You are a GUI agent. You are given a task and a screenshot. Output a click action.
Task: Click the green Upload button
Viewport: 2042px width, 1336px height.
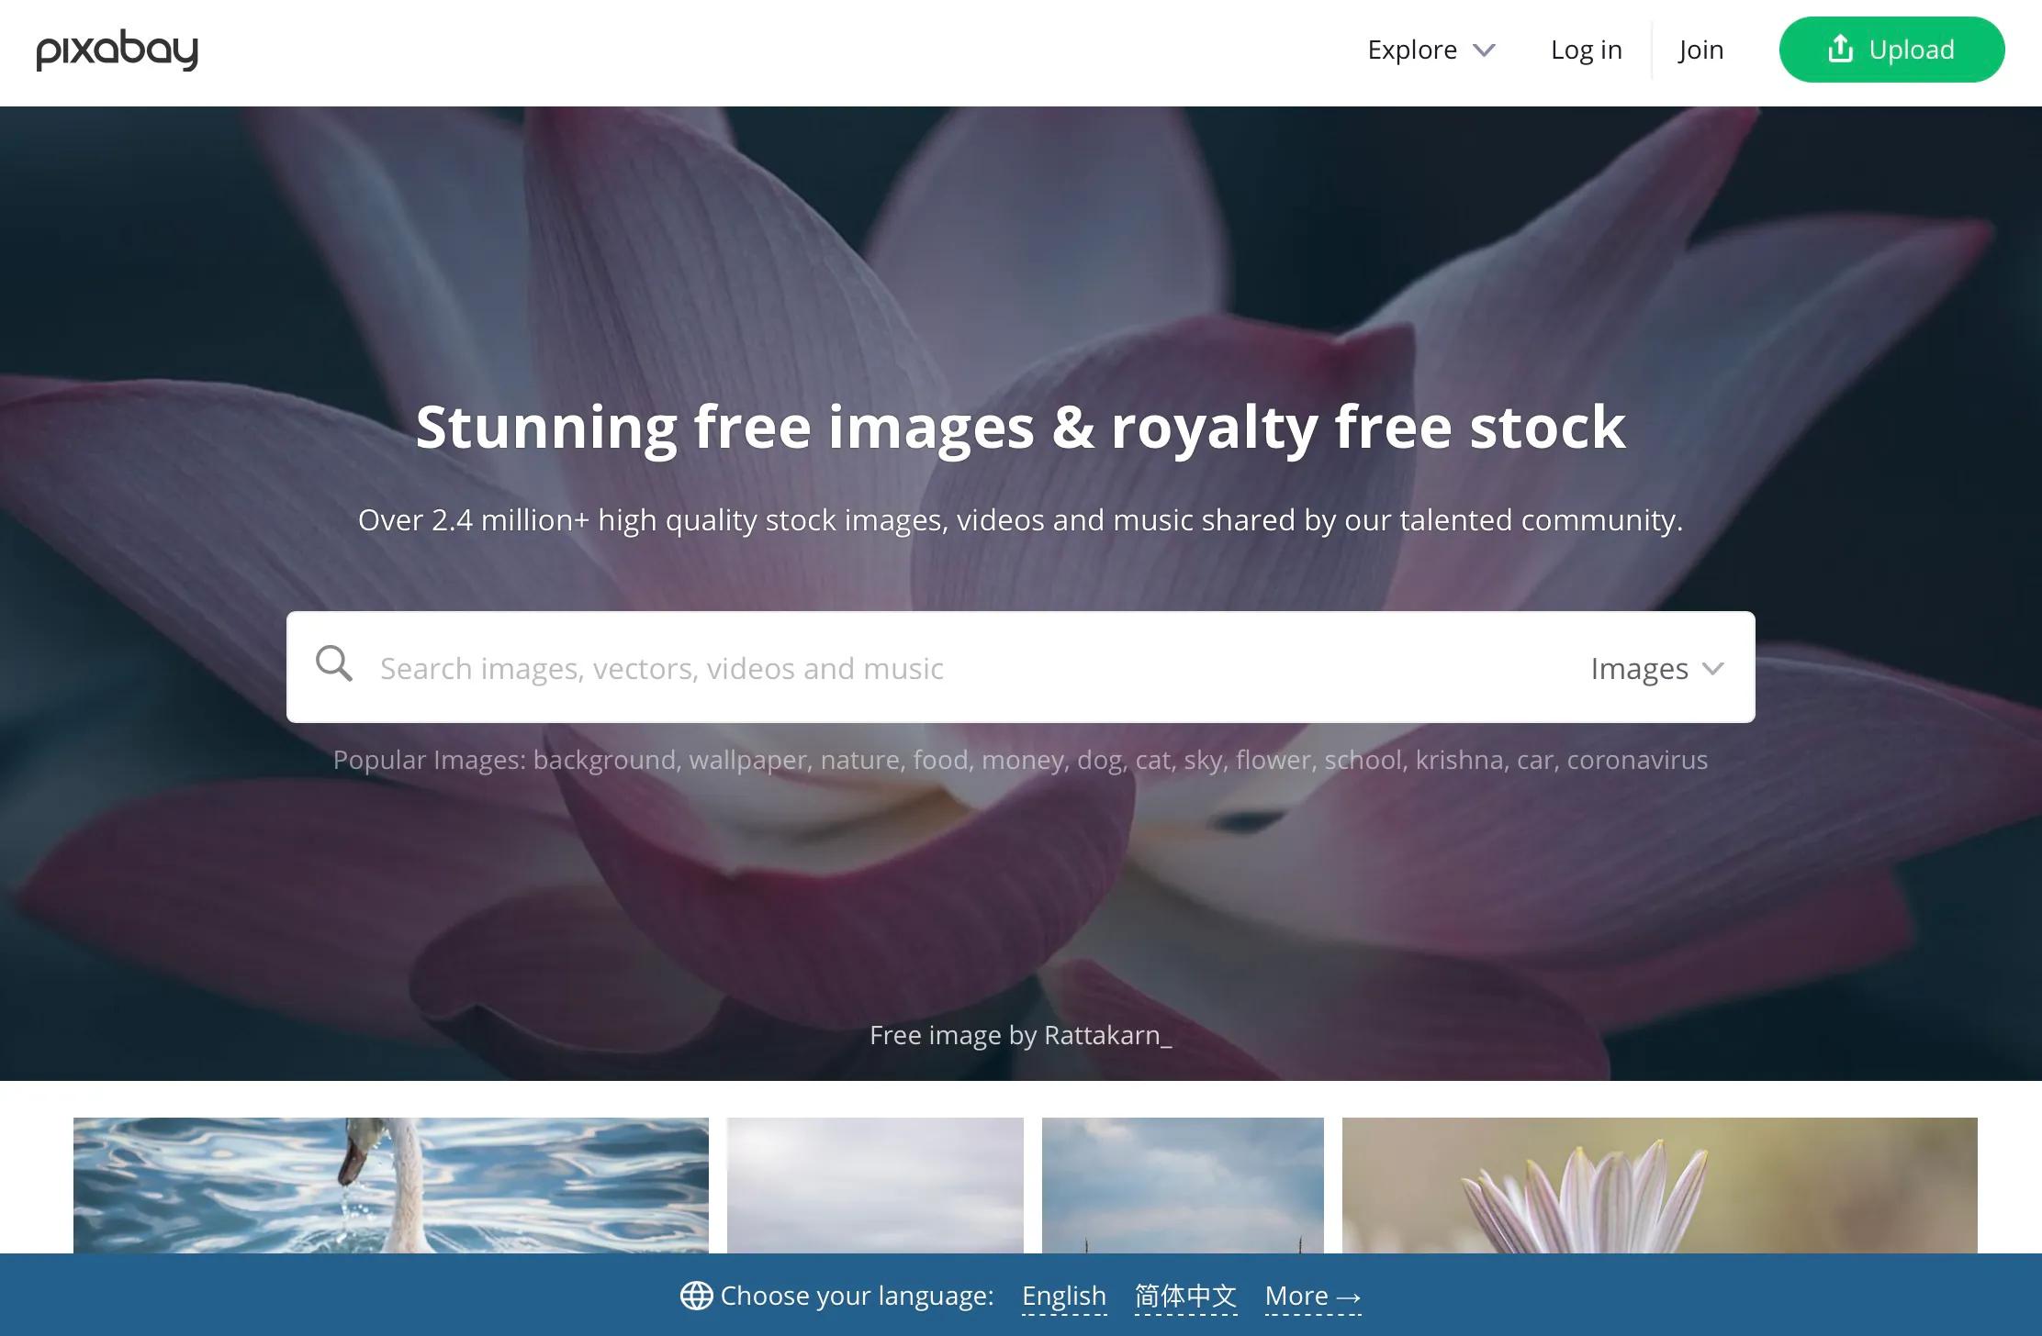click(1891, 50)
